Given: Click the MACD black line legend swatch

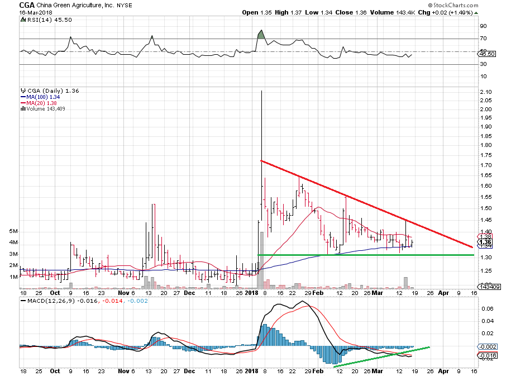Looking at the screenshot, I should pos(23,301).
